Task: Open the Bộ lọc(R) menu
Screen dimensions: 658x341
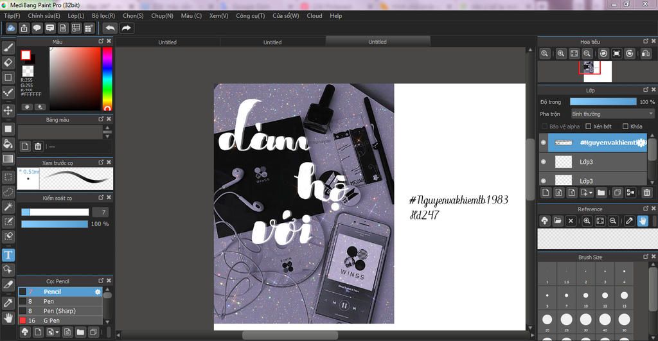Action: coord(103,15)
